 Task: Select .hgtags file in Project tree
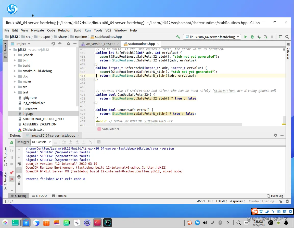(x=43, y=113)
